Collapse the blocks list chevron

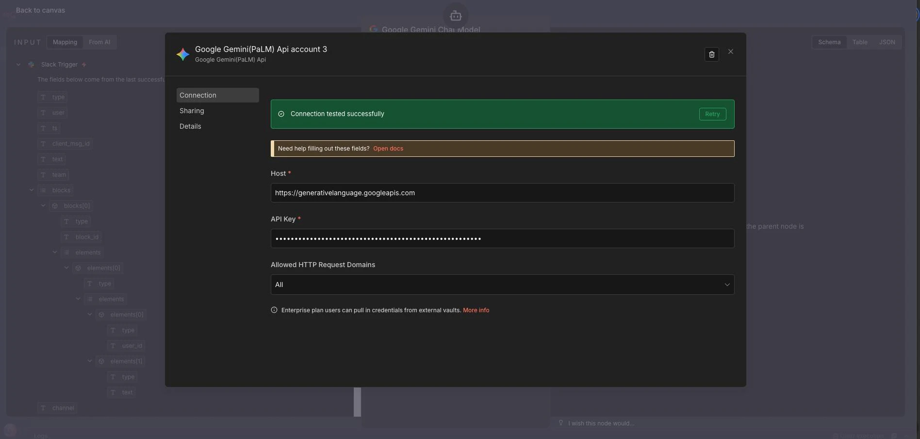click(x=32, y=190)
